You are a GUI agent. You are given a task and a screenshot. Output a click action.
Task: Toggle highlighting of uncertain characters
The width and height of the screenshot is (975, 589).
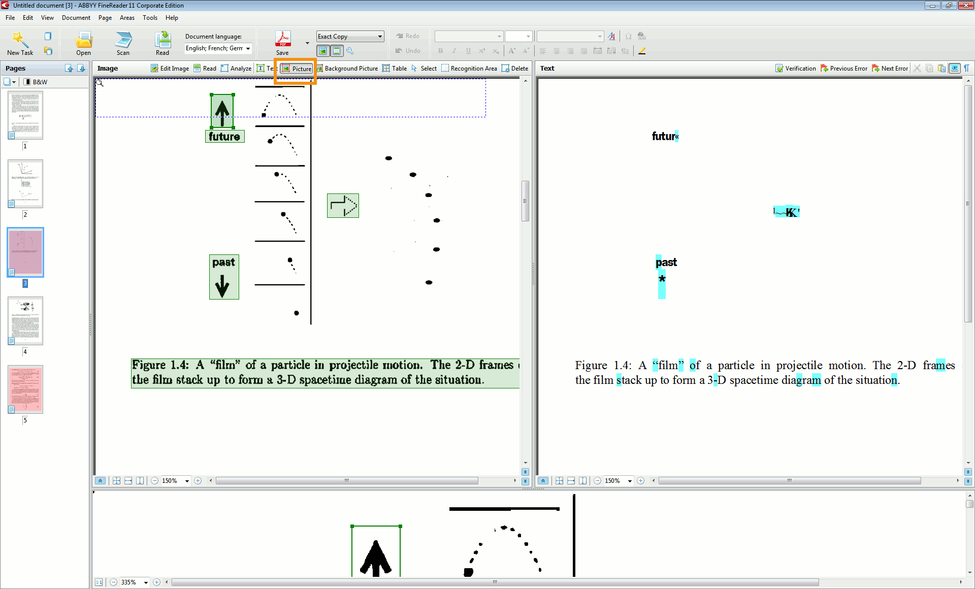[x=955, y=69]
